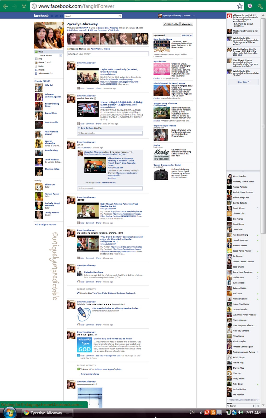Click the battery power tray icon
Viewport: 266px width, 418px height.
[x=228, y=413]
